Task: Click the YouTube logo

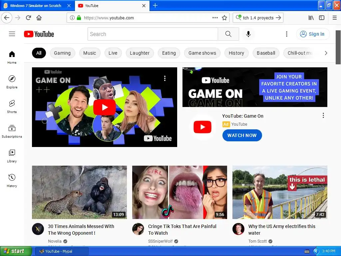Action: point(39,34)
